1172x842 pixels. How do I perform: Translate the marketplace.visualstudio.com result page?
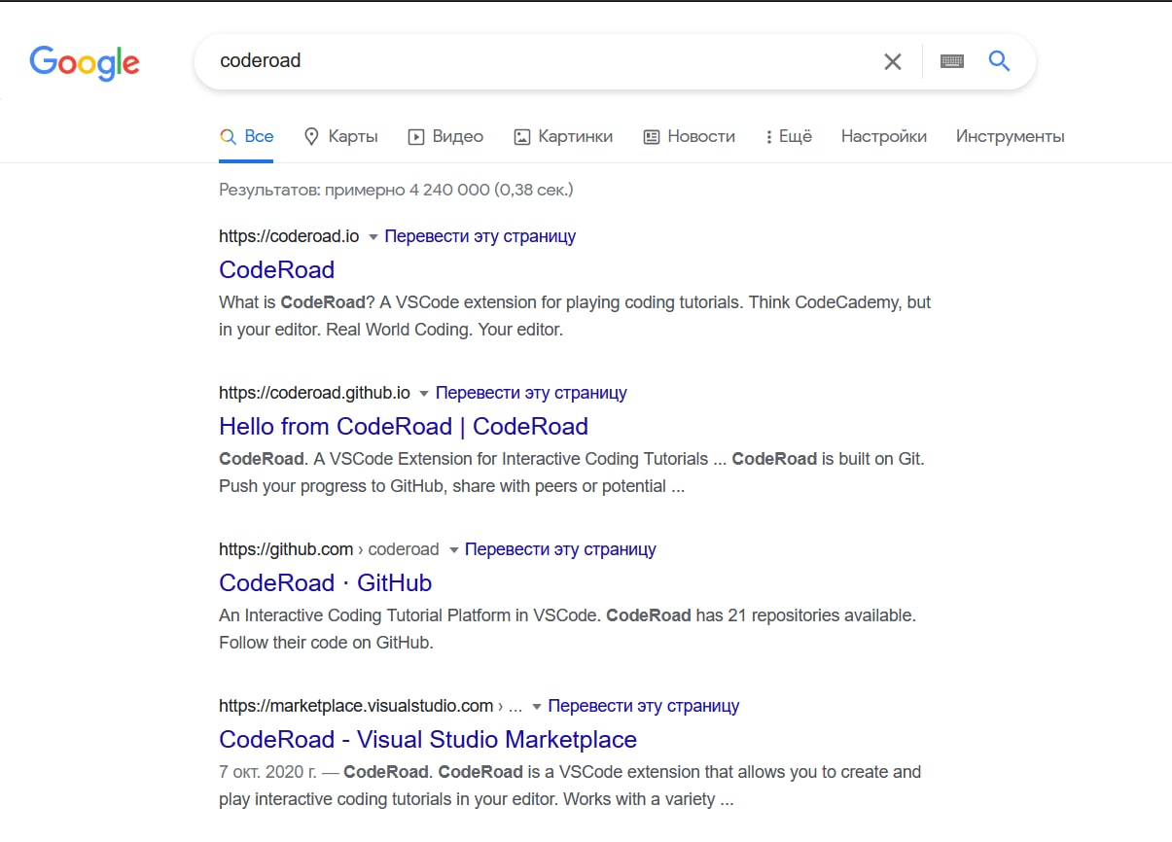point(644,706)
